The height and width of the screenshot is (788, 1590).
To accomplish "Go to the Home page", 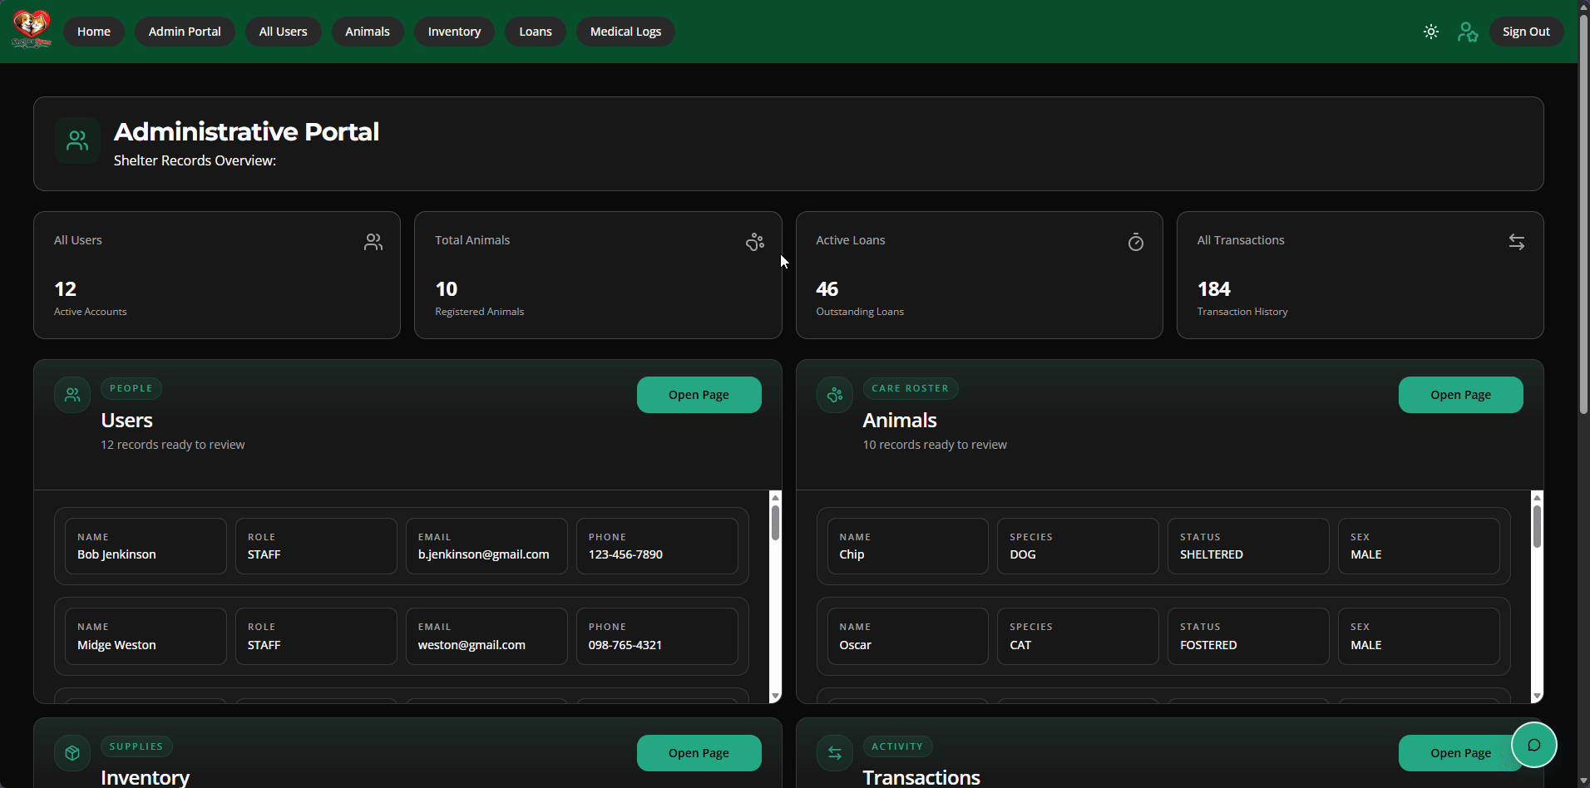I will coord(94,32).
